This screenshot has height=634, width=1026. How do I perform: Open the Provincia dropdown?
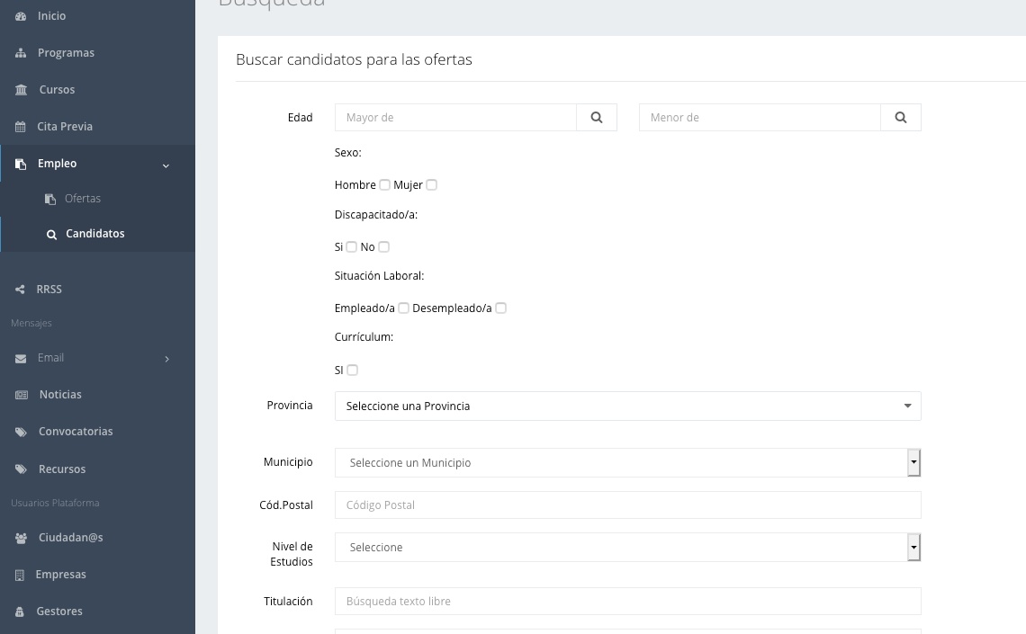coord(627,406)
